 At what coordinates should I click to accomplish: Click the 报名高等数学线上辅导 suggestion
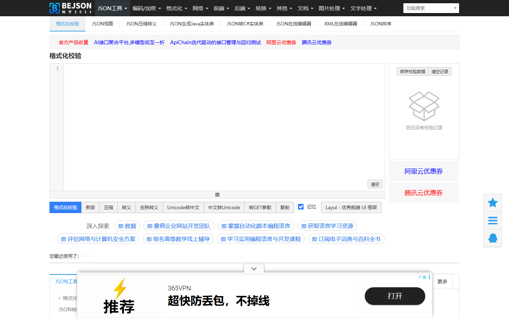click(x=178, y=239)
